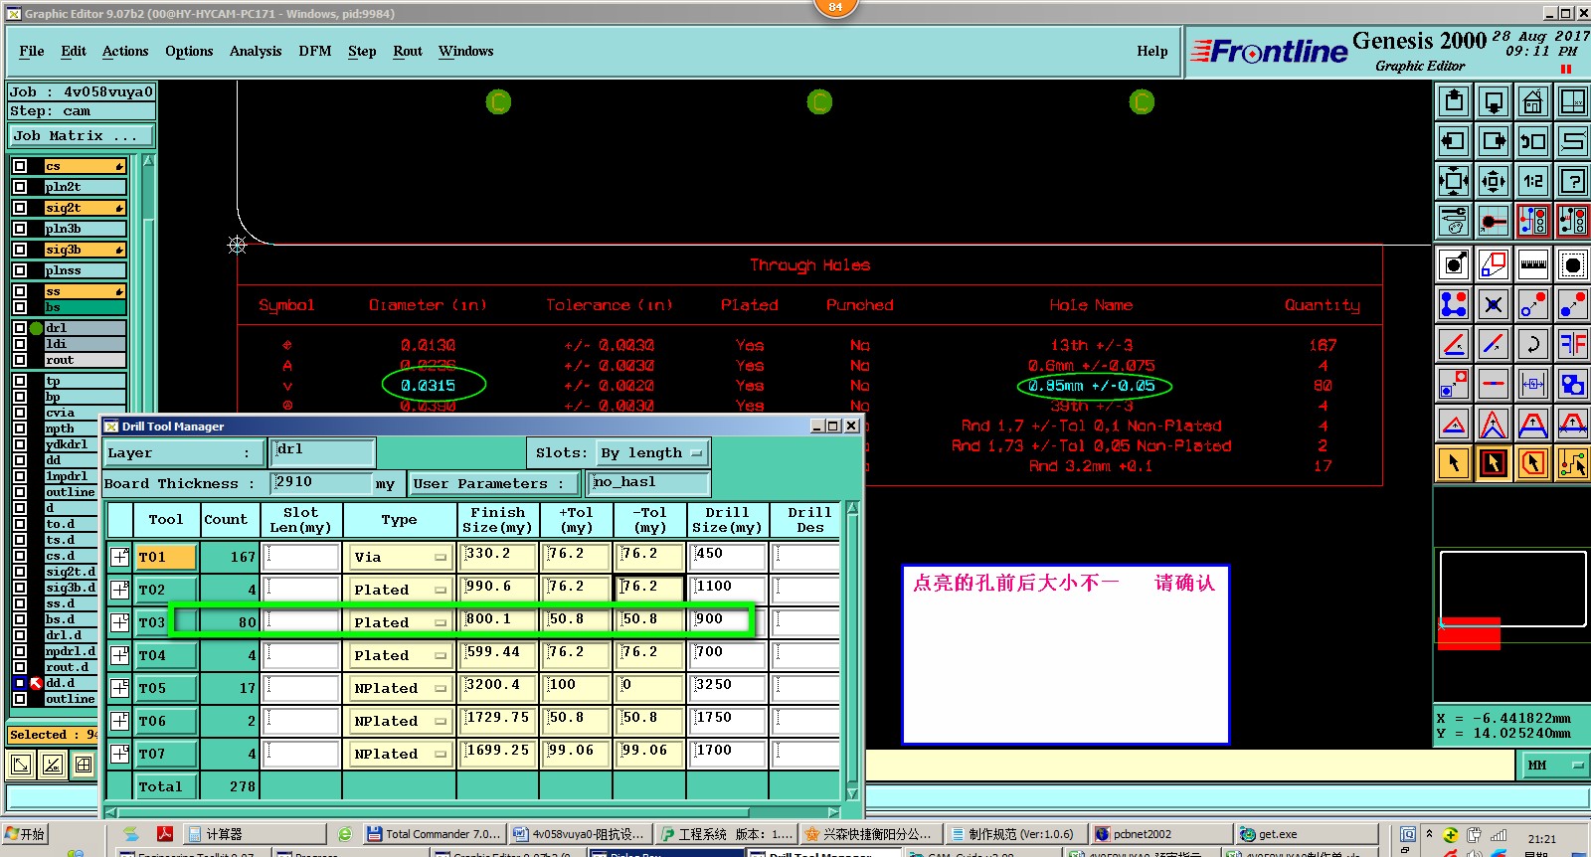
Task: Click the green display dot of drl layer
Action: tap(37, 328)
